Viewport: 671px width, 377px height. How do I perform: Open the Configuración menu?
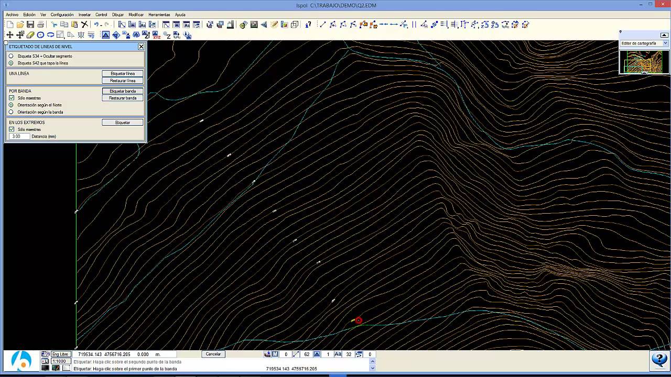coord(62,15)
